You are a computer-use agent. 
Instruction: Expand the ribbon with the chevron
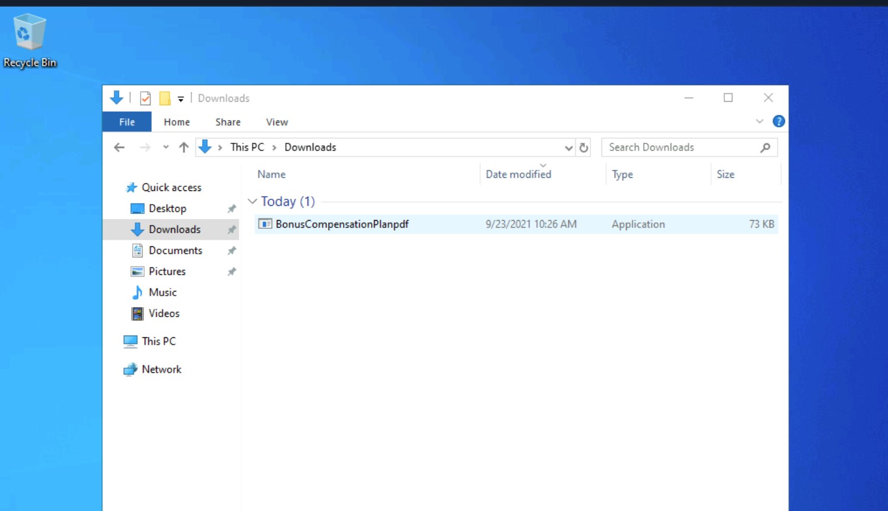(759, 121)
